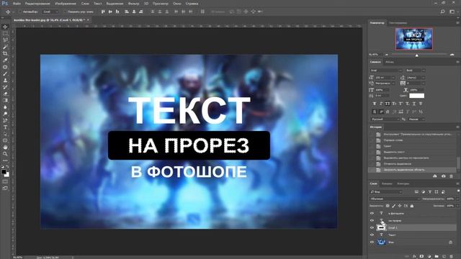Viewport: 461px width, 259px height.
Task: Open the workspace switcher icon at top right
Action: 452,12
